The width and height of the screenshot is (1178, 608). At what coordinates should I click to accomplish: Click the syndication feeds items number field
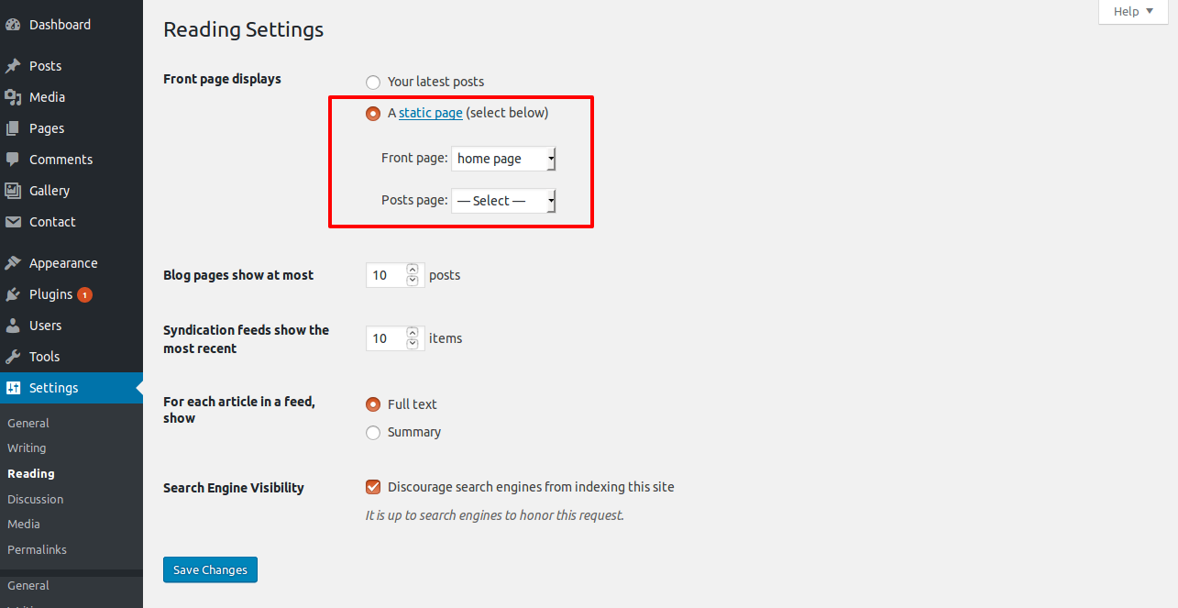coord(385,338)
